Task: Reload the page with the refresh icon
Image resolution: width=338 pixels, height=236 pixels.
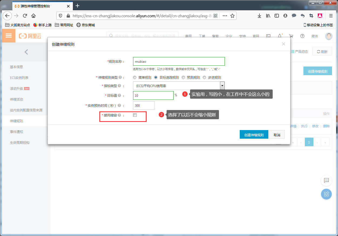Action: tap(25, 16)
